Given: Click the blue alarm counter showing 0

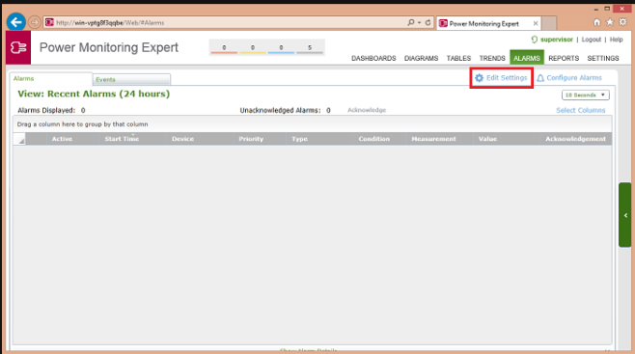Looking at the screenshot, I should pos(281,48).
